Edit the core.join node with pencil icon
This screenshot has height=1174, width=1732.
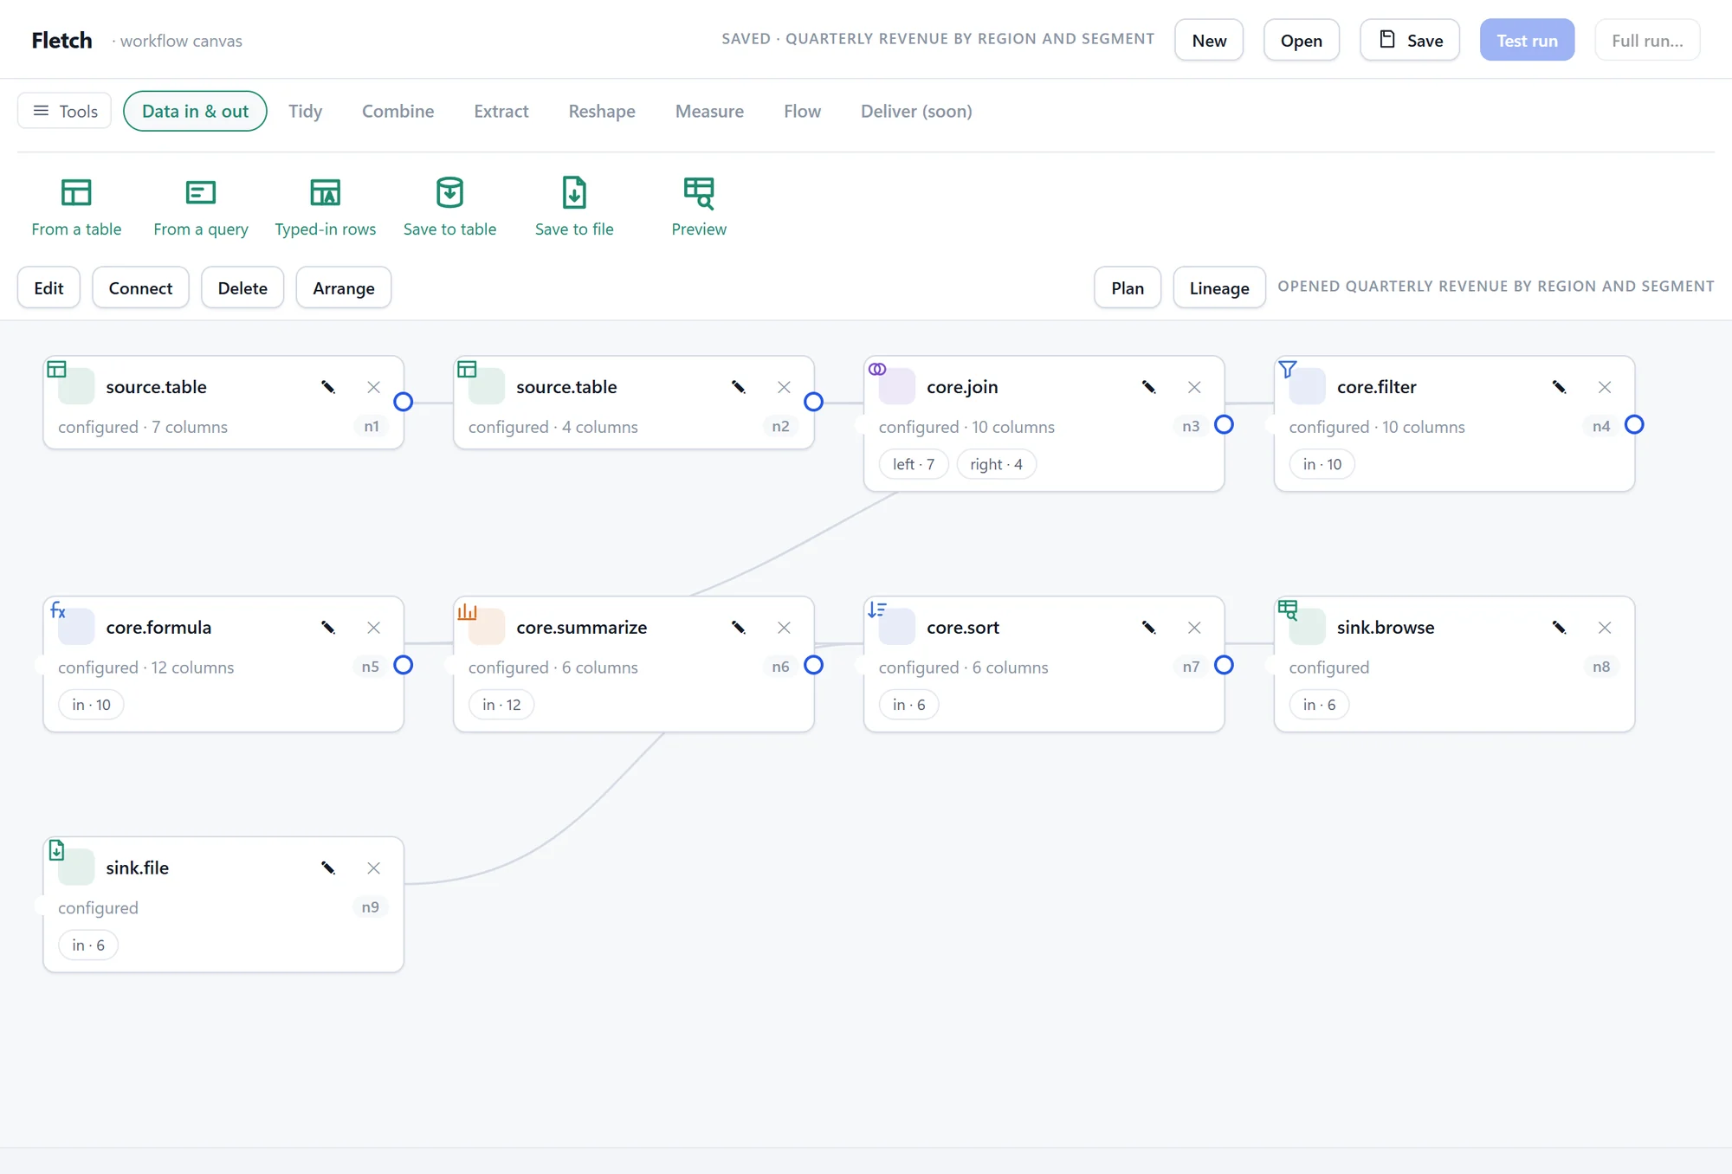[x=1148, y=387]
